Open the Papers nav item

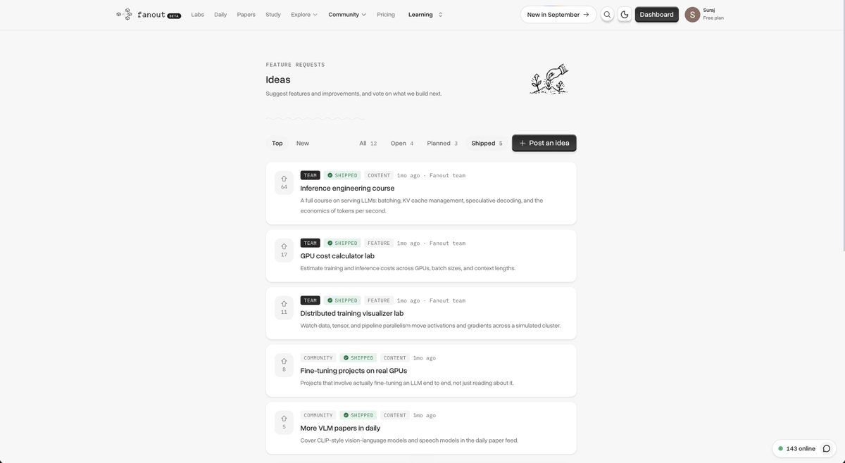246,14
